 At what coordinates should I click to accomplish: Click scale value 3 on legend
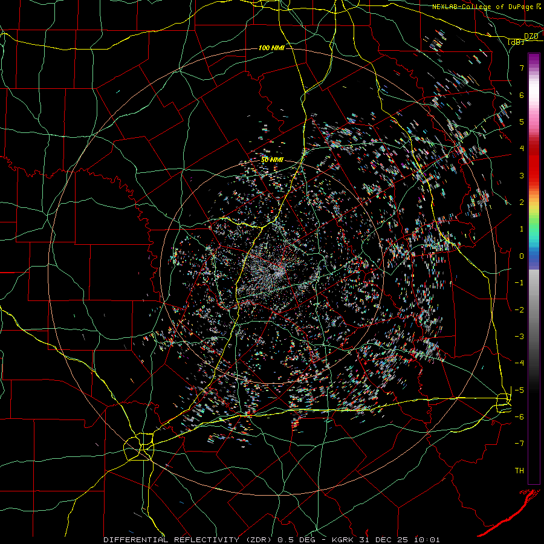[522, 175]
